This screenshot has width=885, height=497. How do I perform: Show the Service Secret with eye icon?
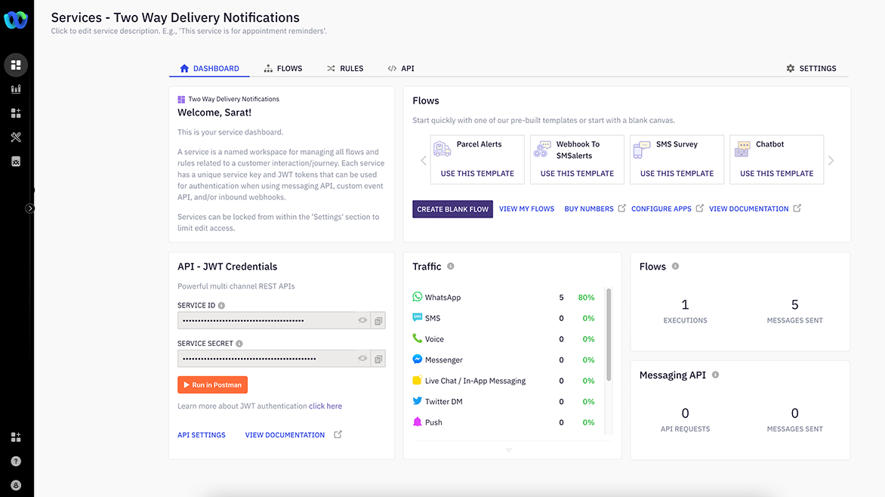(x=362, y=359)
